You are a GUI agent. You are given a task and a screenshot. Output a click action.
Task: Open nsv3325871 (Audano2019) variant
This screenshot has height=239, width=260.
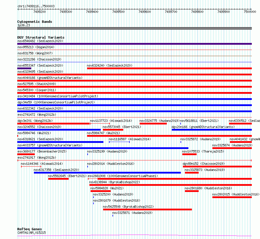(132, 213)
